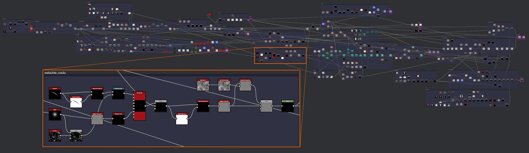Image resolution: width=529 pixels, height=153 pixels.
Task: Select the Blend node connected to Crystal 1
Action: click(76, 136)
